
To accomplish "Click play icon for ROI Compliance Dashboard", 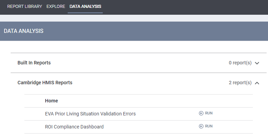I will 201,126.
